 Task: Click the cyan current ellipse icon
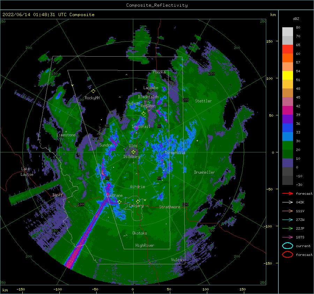(x=287, y=246)
